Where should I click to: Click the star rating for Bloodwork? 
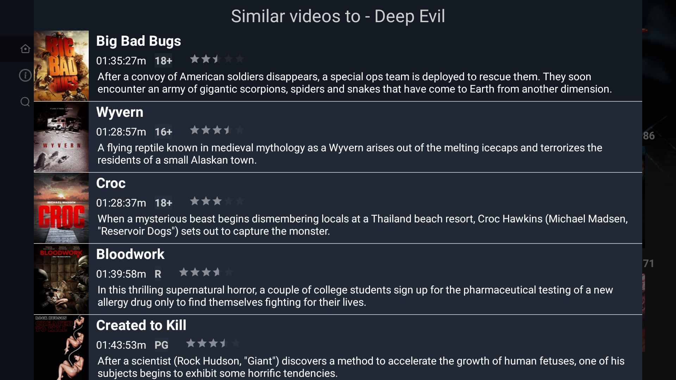[206, 272]
